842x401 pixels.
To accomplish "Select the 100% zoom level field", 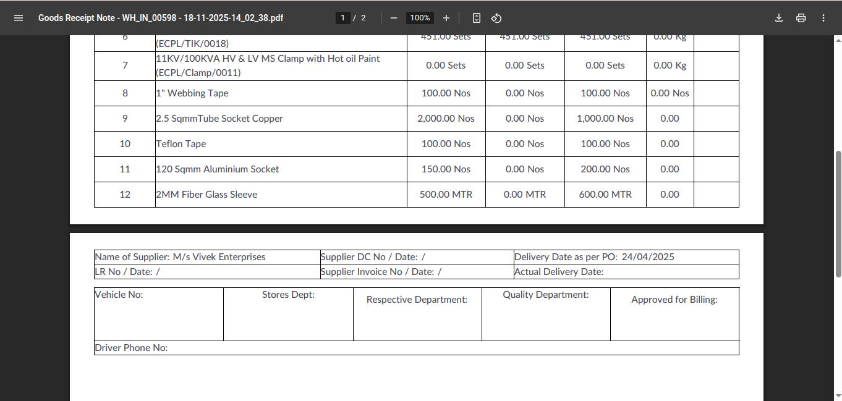I will pyautogui.click(x=420, y=18).
